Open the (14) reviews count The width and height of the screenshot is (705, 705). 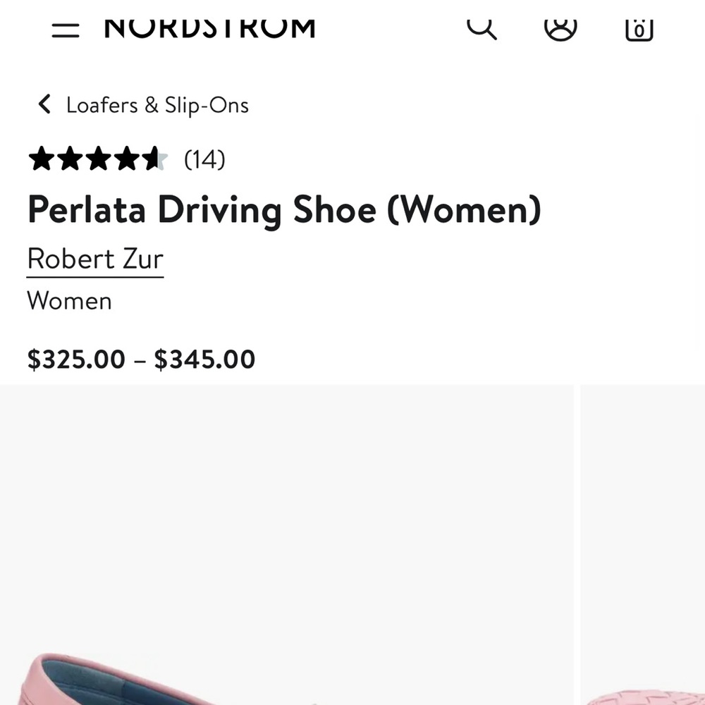coord(204,160)
